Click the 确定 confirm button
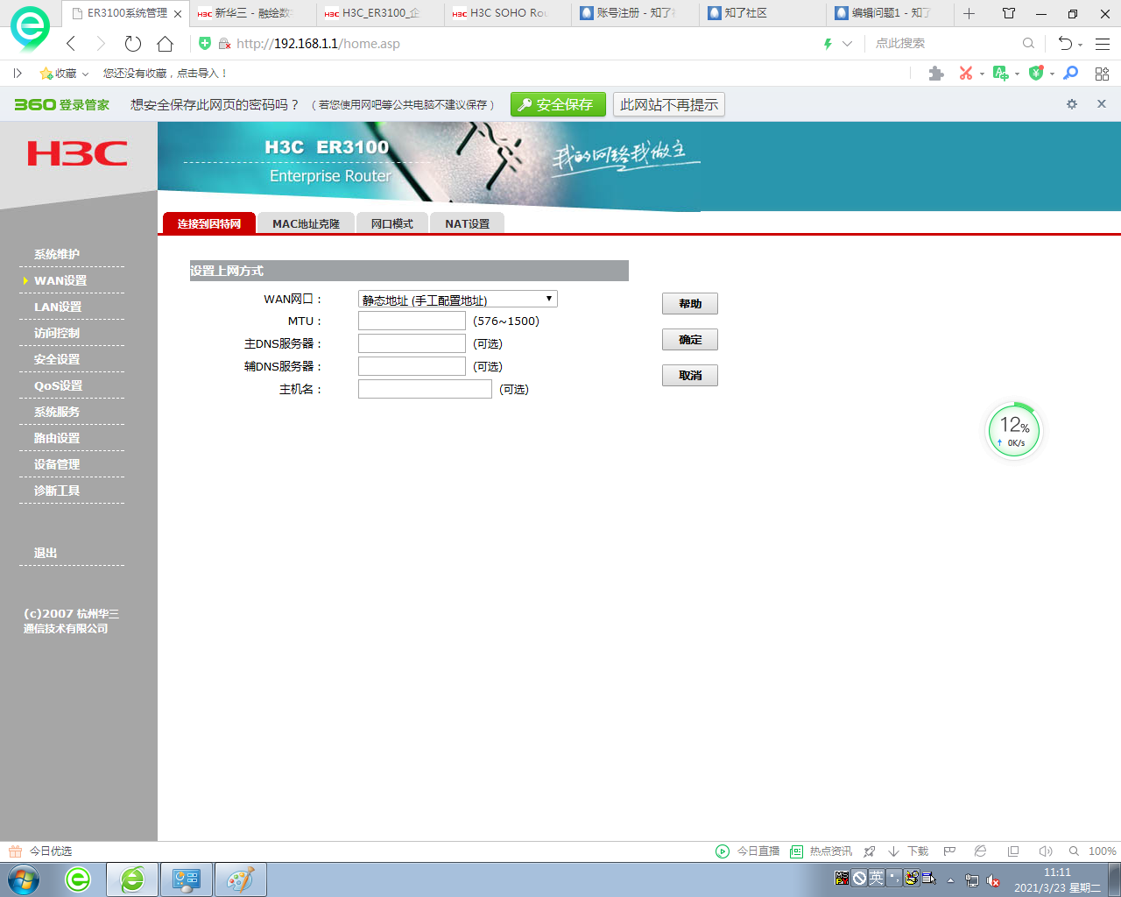 689,340
